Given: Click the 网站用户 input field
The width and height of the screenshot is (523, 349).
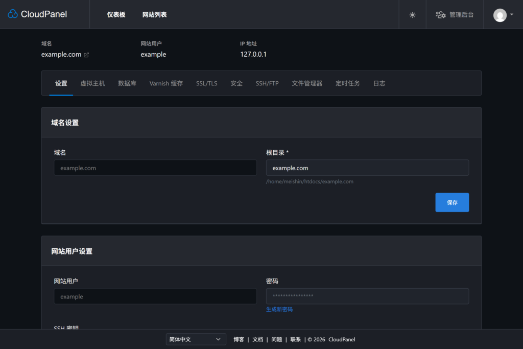Looking at the screenshot, I should (x=155, y=296).
